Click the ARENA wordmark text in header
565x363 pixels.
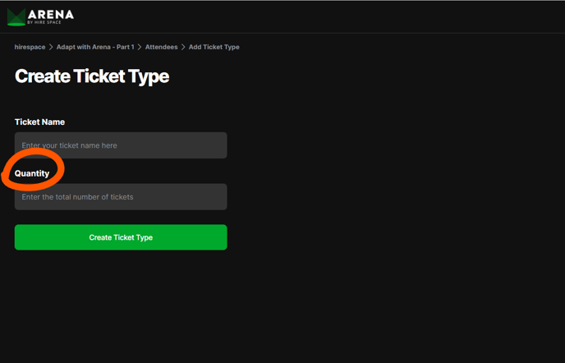point(51,15)
